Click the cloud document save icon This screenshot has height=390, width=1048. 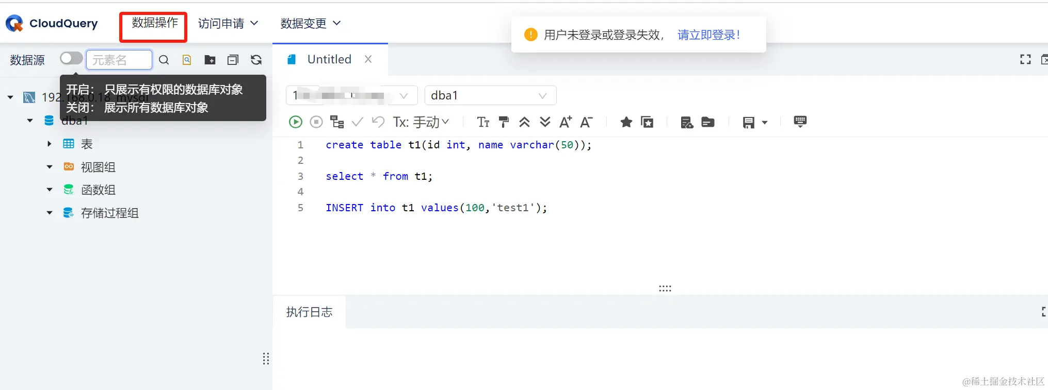687,122
